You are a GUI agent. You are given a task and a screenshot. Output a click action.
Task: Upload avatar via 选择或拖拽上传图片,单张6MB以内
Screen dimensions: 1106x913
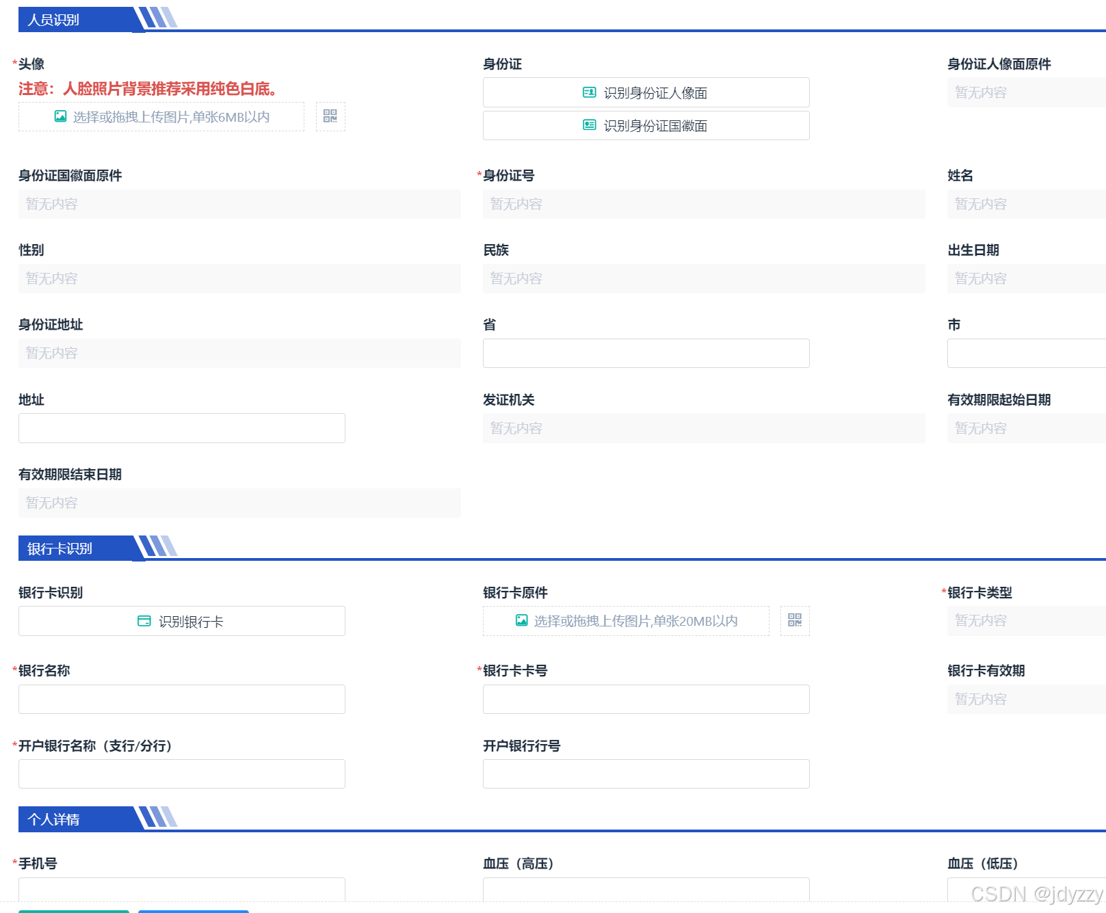[161, 116]
